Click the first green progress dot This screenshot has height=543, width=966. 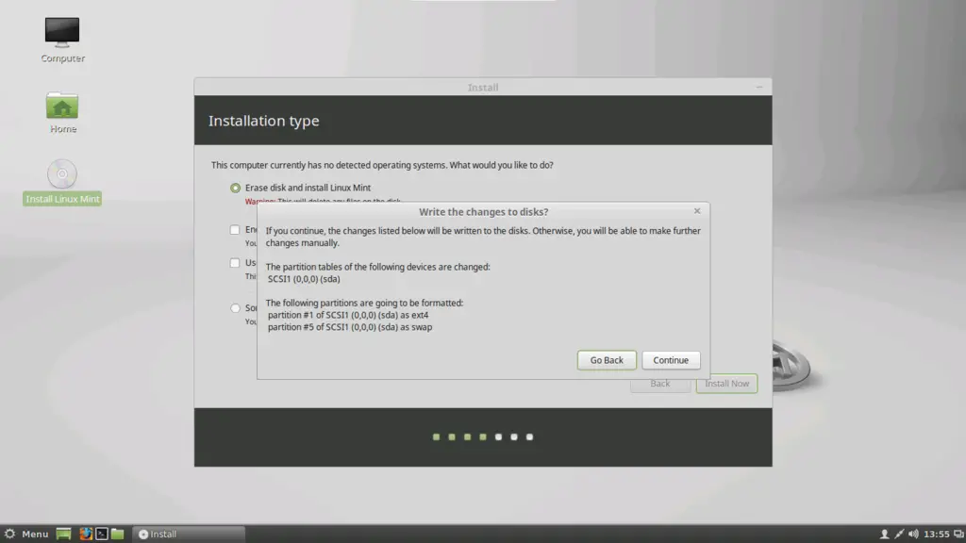(x=436, y=437)
